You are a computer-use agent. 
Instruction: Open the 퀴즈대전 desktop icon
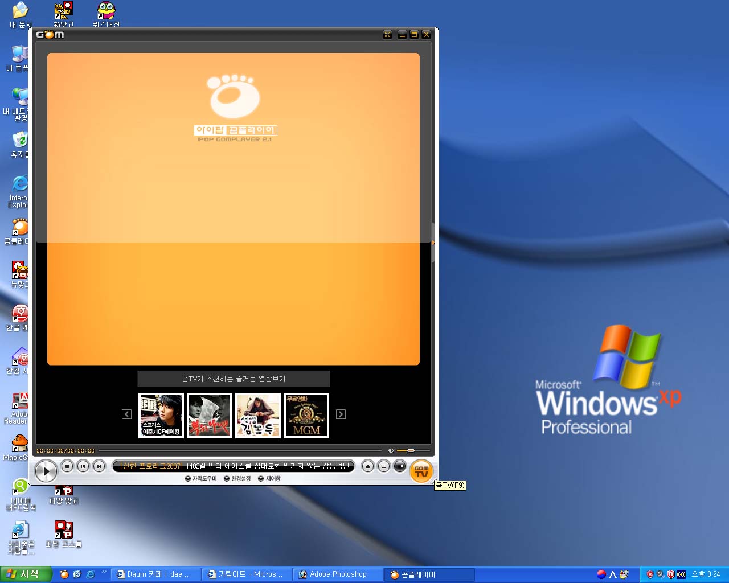(x=107, y=15)
